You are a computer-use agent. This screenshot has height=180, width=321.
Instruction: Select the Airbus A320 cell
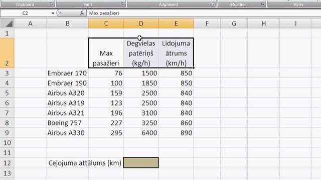pyautogui.click(x=68, y=93)
